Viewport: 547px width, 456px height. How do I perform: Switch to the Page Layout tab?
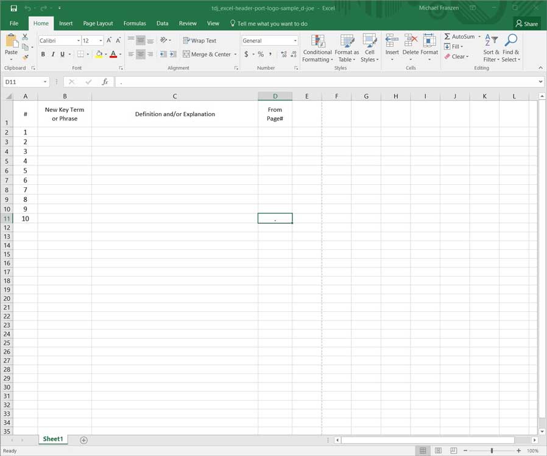(98, 23)
